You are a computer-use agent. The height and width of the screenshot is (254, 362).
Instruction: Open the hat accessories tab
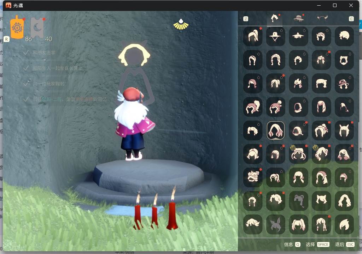298,18
